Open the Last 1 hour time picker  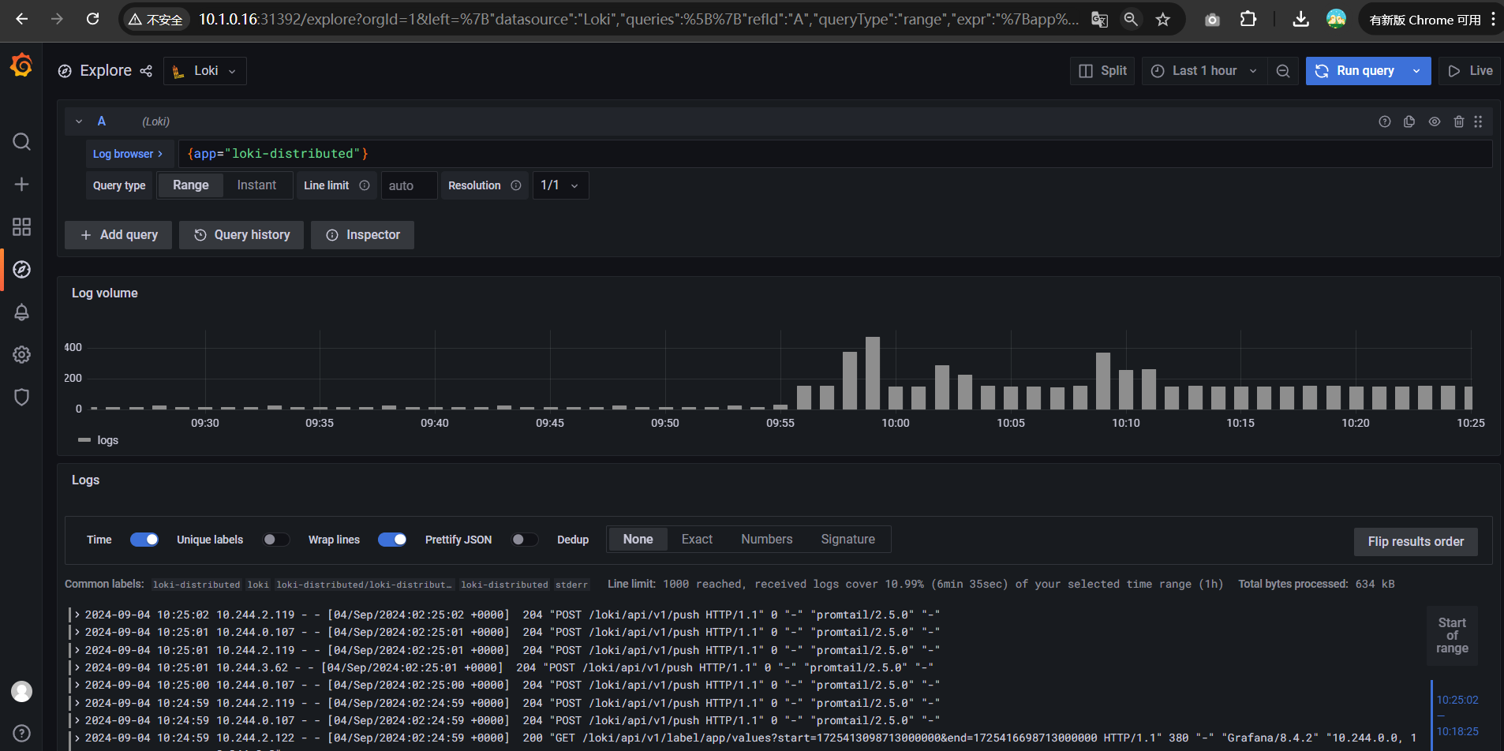coord(1204,71)
